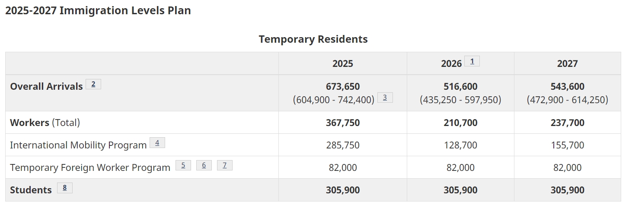Select the Overall Arrivals row label
The height and width of the screenshot is (208, 632).
click(x=46, y=86)
